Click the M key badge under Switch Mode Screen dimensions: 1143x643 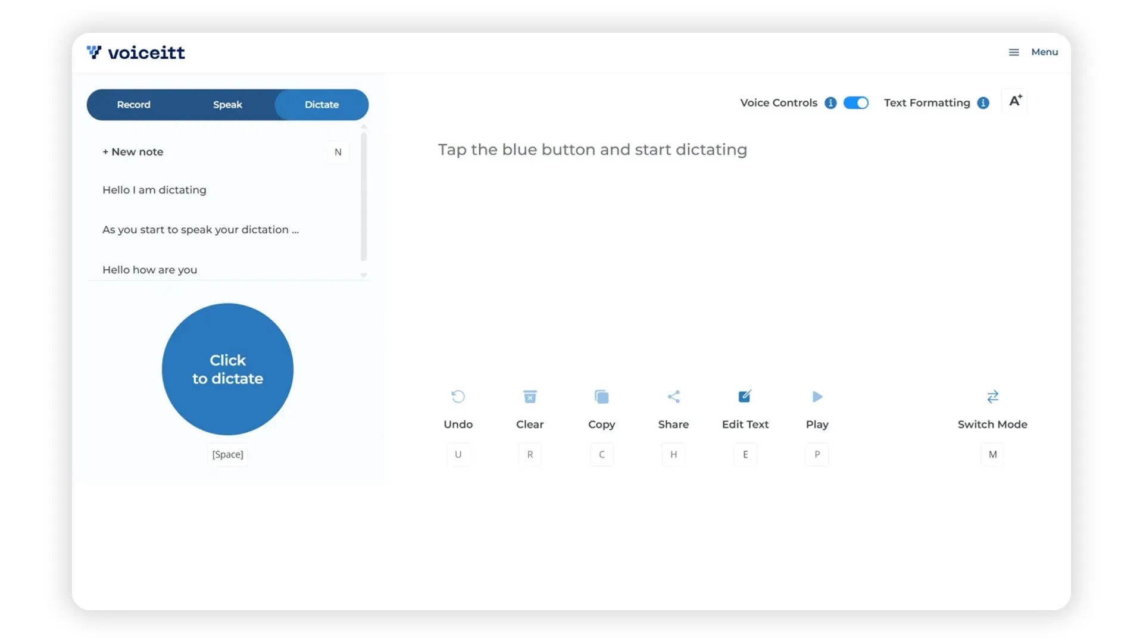tap(992, 454)
